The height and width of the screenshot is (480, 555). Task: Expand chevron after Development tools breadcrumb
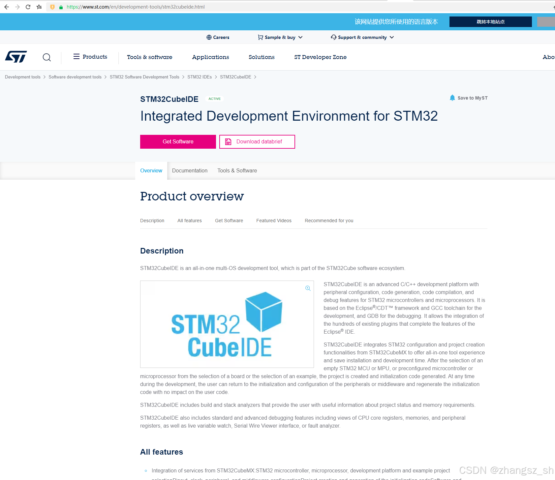click(x=45, y=77)
